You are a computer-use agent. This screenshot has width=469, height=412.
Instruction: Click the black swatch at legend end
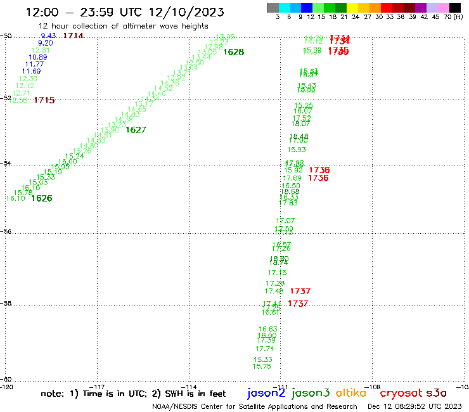(455, 8)
